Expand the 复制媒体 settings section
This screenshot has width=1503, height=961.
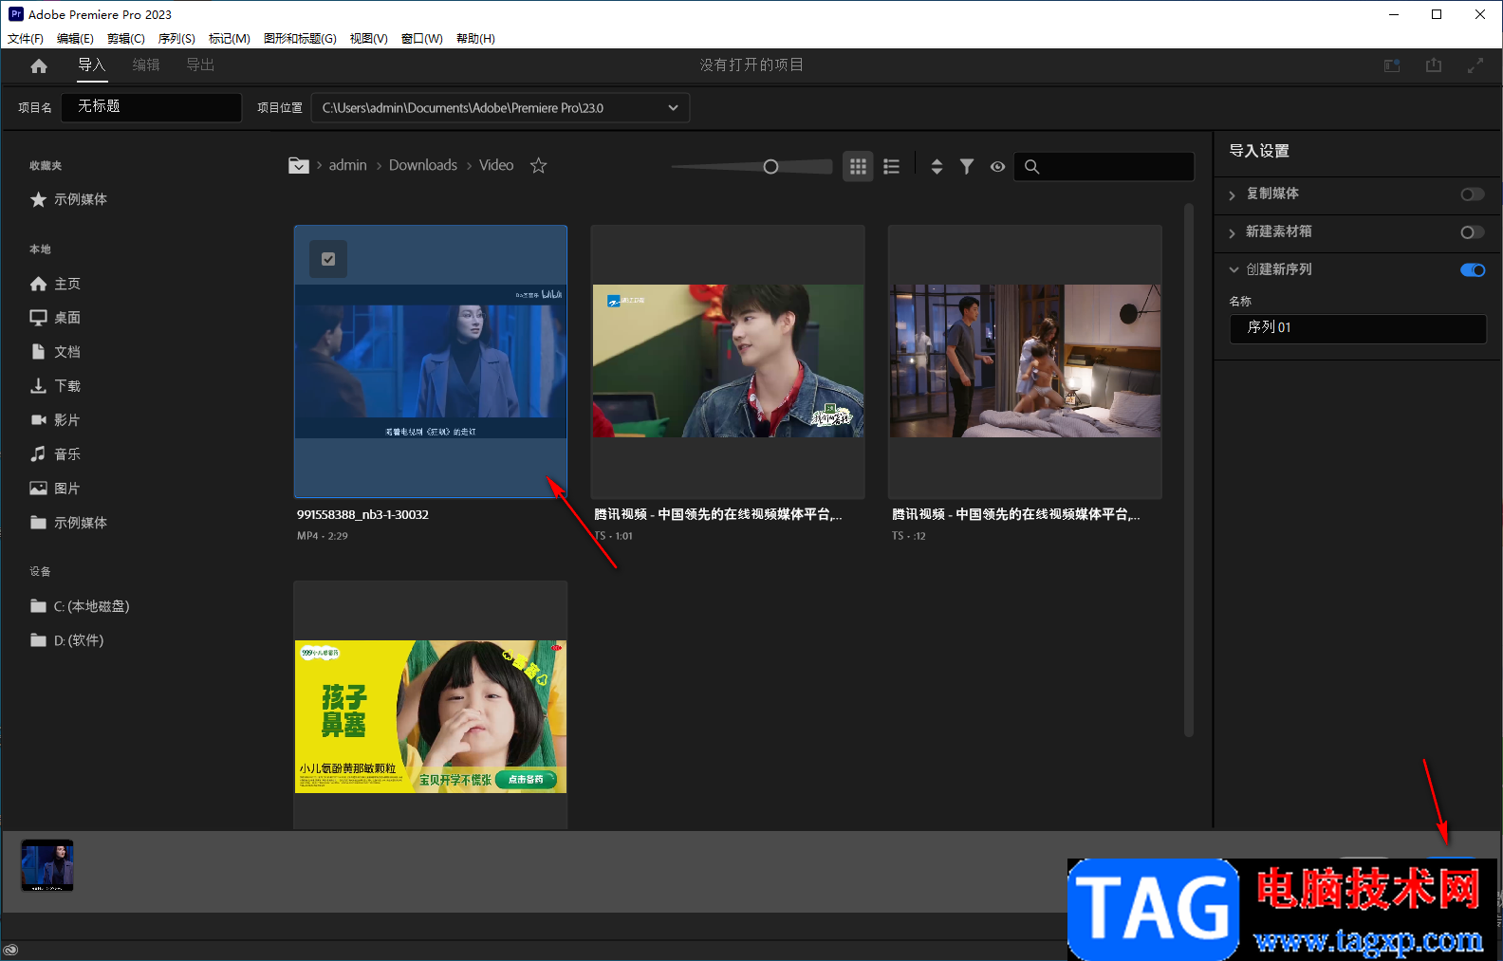(x=1233, y=194)
